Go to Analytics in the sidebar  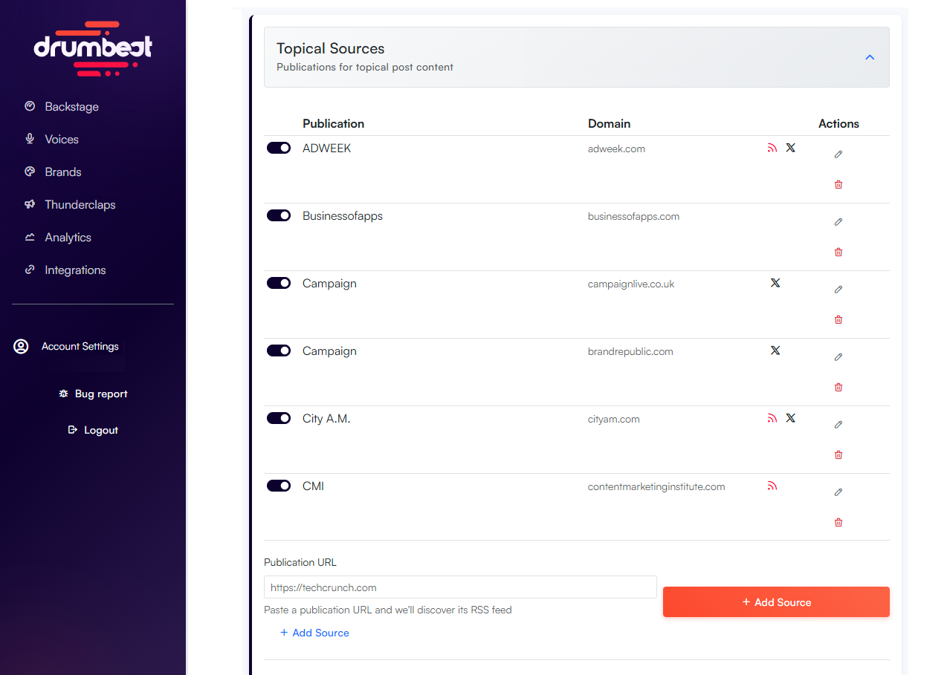pyautogui.click(x=68, y=238)
